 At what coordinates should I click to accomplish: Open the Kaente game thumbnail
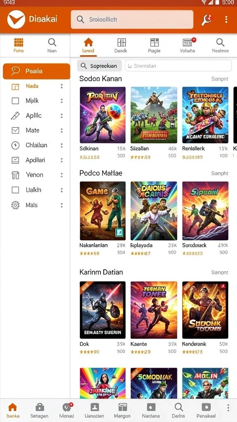click(x=154, y=310)
